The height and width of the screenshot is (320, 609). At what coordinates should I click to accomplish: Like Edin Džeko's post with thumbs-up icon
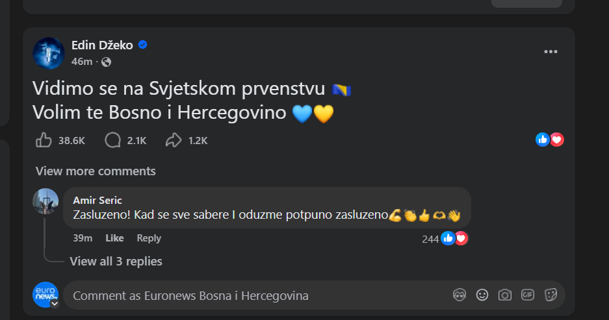pos(44,140)
